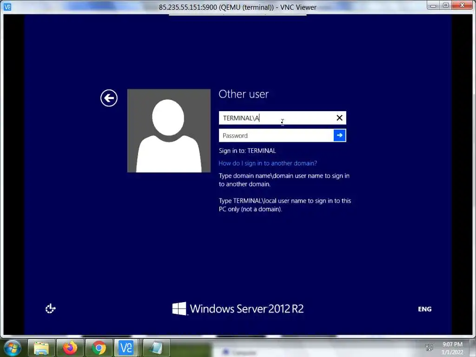Open the Windows Start orb

click(13, 348)
